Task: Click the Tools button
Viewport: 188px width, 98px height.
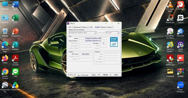Action: tap(93, 75)
